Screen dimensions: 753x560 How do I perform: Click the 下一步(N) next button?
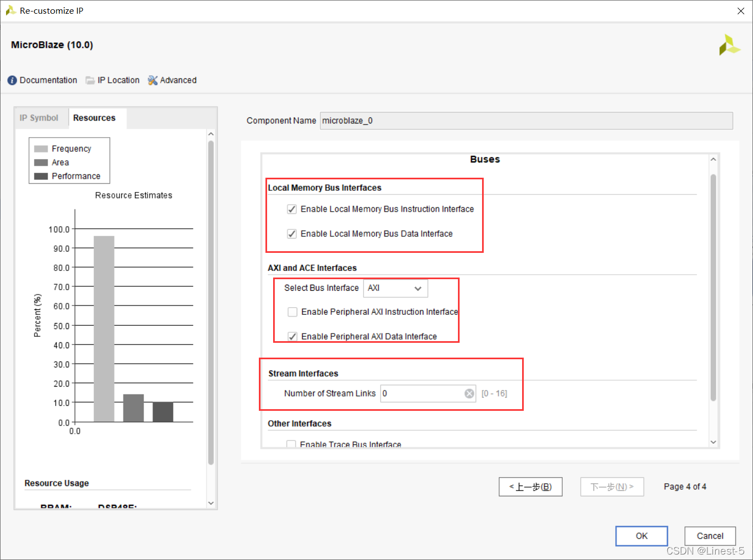(x=612, y=487)
